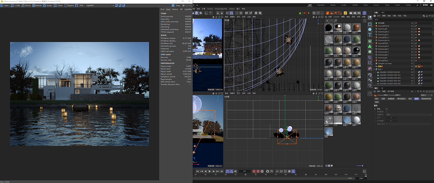
Task: Click the lock icon in attribute manager
Action: click(x=427, y=91)
